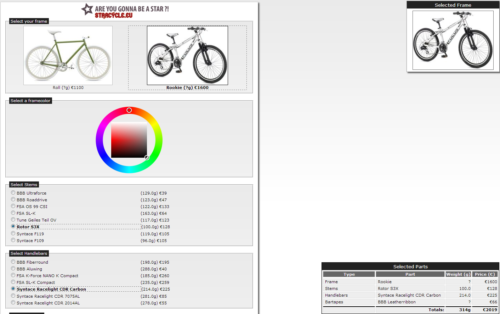Image resolution: width=500 pixels, height=314 pixels.
Task: Click the Weight (g) column header
Action: tap(458, 274)
